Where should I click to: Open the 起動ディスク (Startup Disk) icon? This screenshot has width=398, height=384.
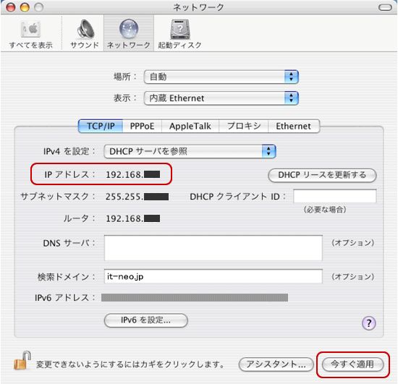(179, 29)
